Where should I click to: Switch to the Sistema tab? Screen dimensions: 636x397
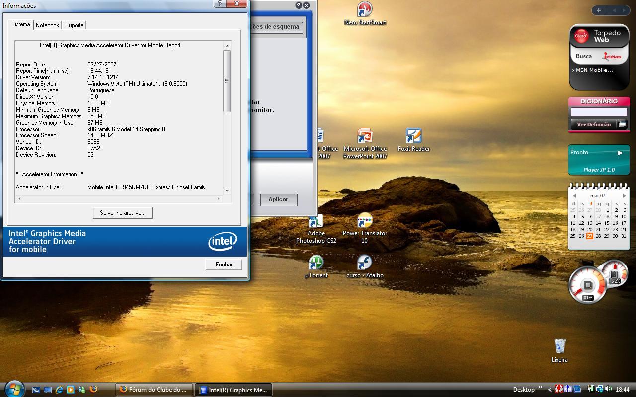pyautogui.click(x=21, y=24)
